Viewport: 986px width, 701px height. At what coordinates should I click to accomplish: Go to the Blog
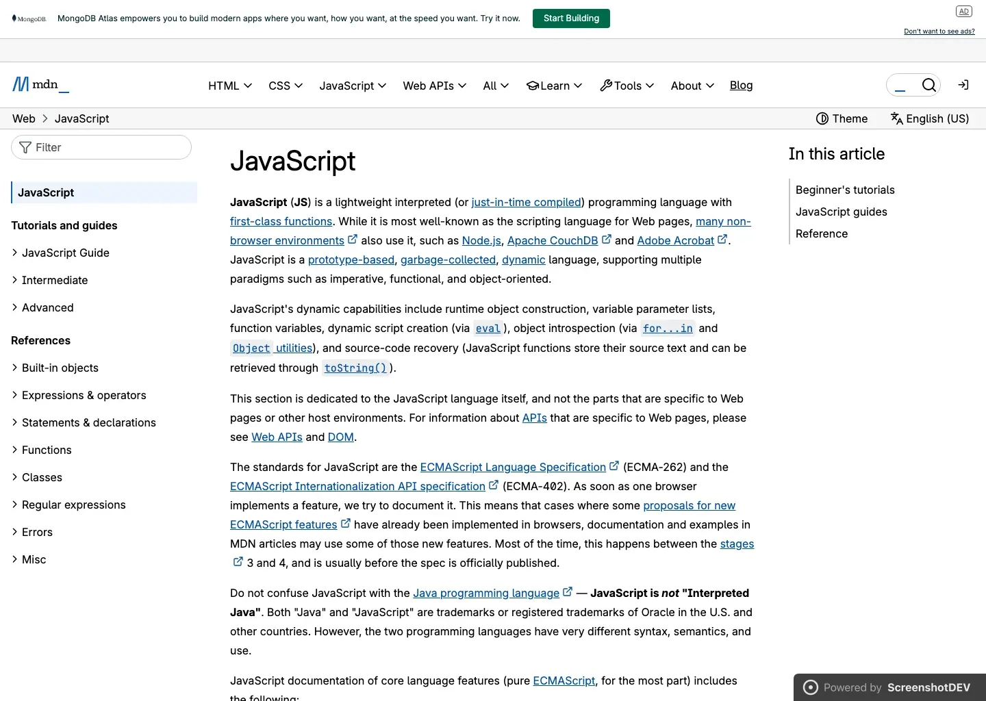(x=741, y=85)
